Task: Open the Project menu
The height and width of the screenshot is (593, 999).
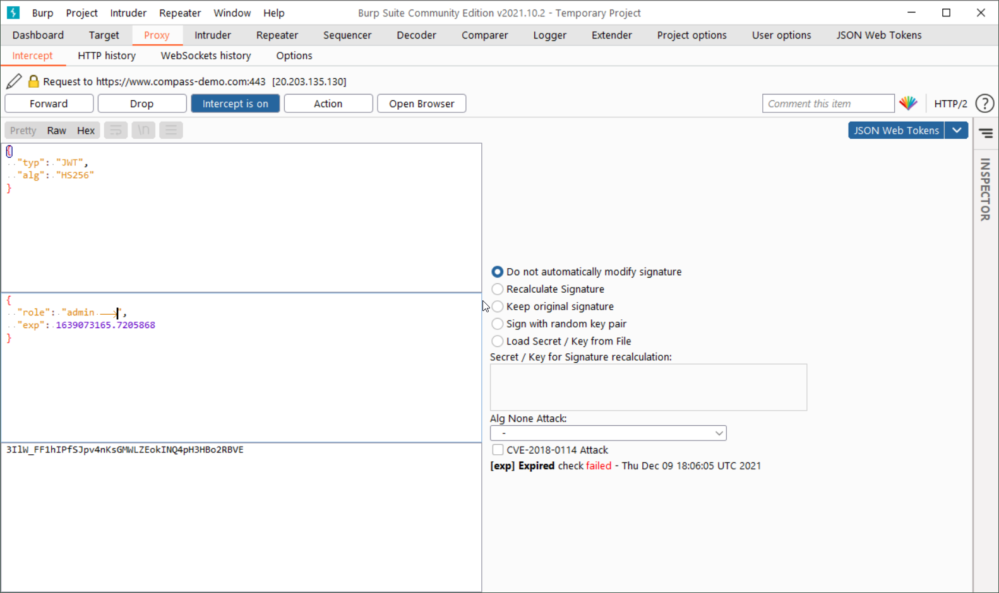Action: click(x=82, y=13)
